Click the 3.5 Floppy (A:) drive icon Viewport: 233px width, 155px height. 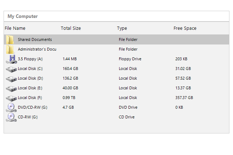point(11,59)
